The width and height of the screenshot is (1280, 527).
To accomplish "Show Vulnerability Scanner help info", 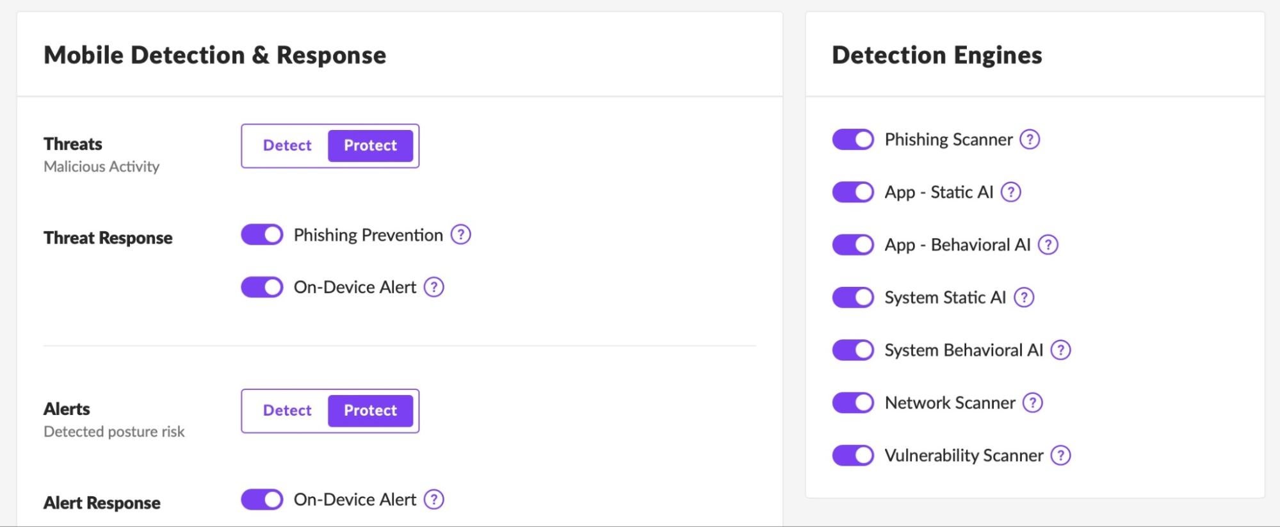I will [1061, 455].
